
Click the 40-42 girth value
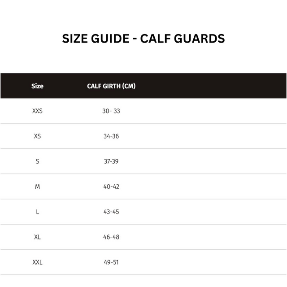tap(111, 186)
